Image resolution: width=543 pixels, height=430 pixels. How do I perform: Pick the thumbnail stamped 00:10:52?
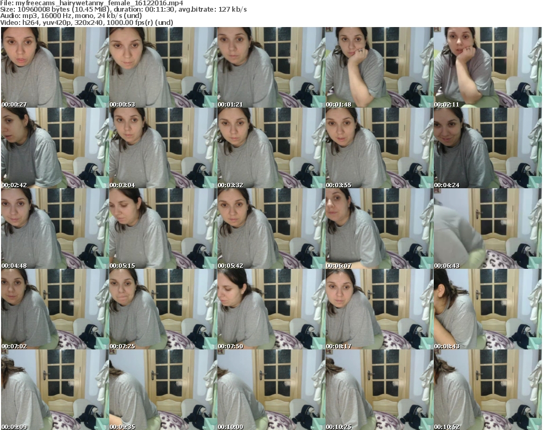point(488,390)
